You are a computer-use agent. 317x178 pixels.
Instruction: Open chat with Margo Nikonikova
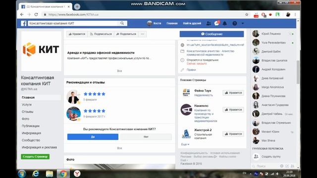(273, 87)
